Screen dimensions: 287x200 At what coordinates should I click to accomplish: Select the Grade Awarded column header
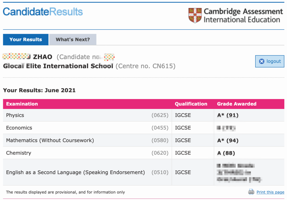pyautogui.click(x=237, y=104)
